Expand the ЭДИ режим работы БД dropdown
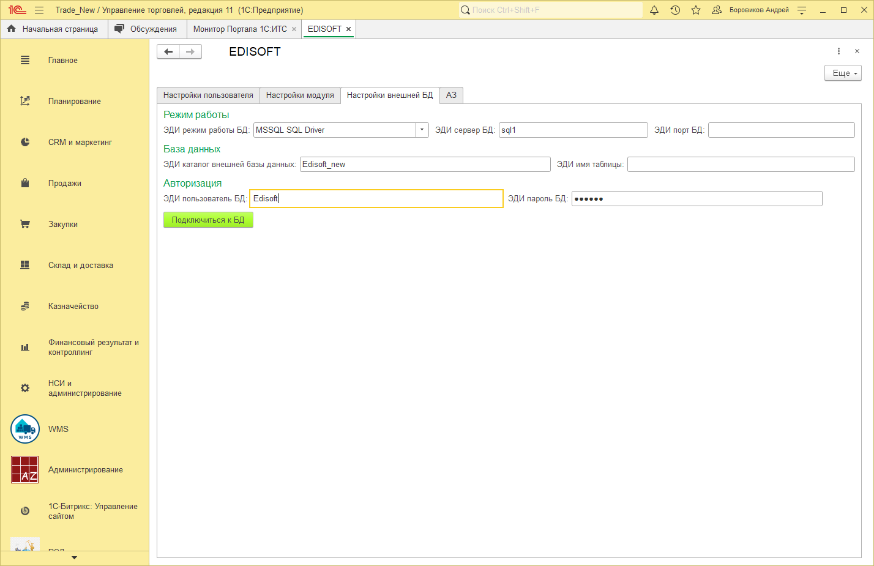 point(422,130)
